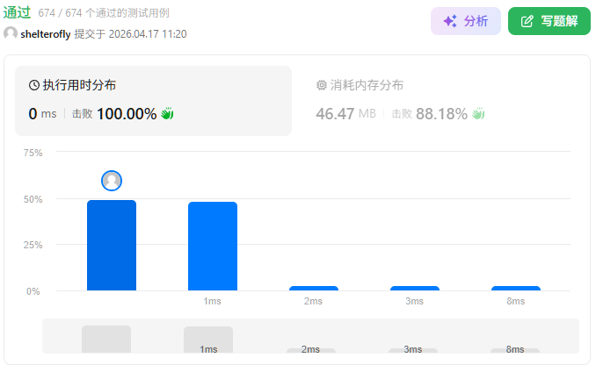
Task: Select the 8ms bar in the main chart
Action: [x=516, y=288]
